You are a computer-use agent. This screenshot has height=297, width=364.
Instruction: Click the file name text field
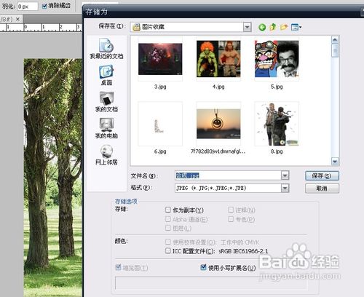pyautogui.click(x=228, y=175)
